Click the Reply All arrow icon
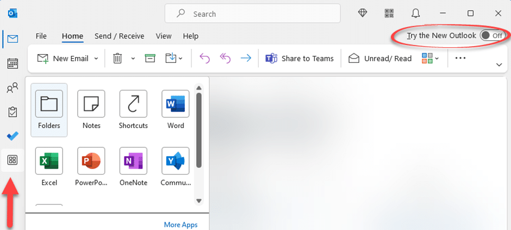The height and width of the screenshot is (230, 511). click(225, 58)
